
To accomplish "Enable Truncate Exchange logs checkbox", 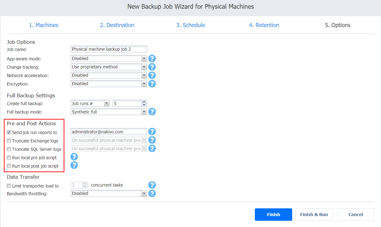I will tap(9, 141).
